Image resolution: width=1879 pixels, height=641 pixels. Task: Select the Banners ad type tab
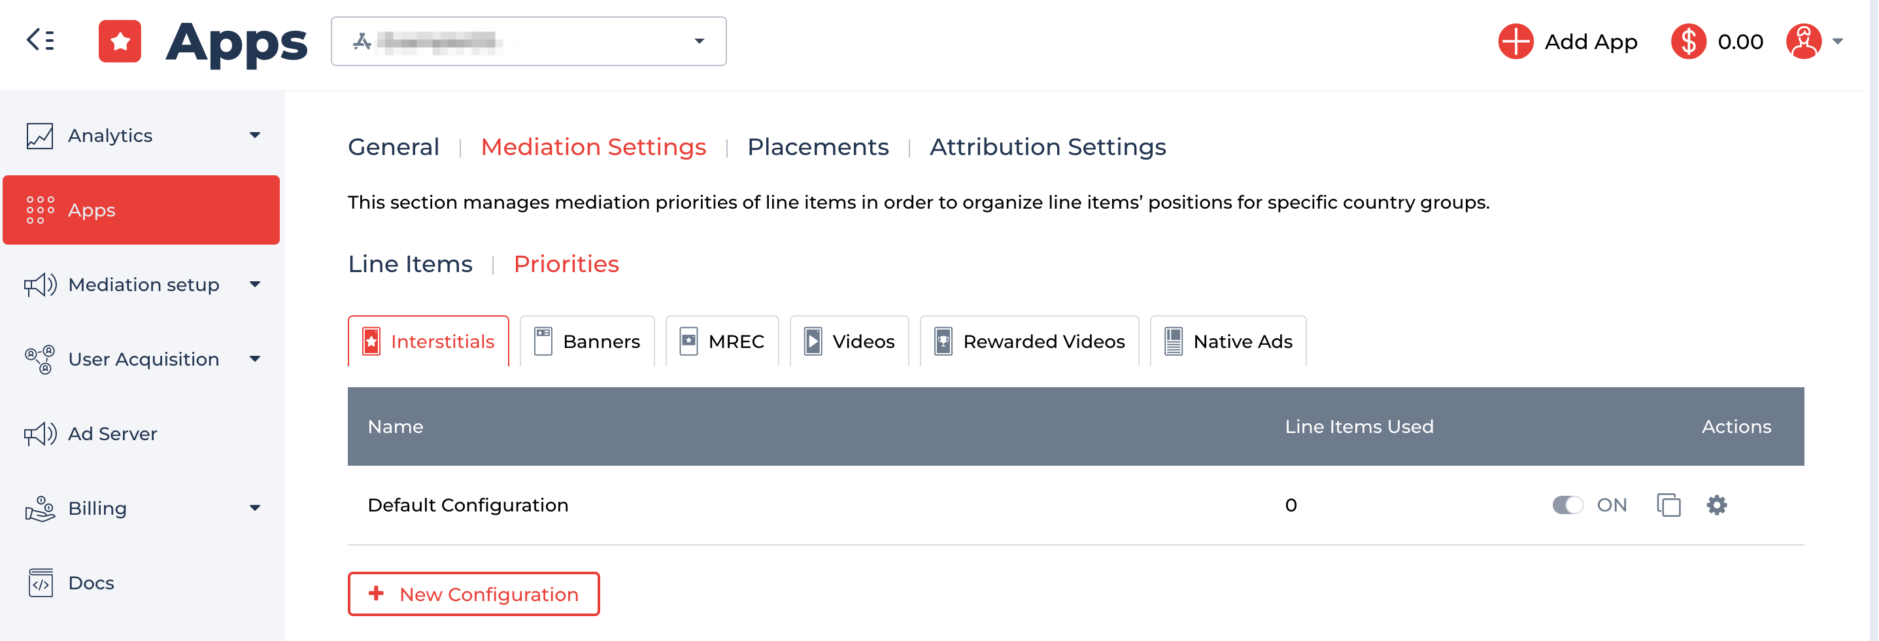tap(586, 341)
